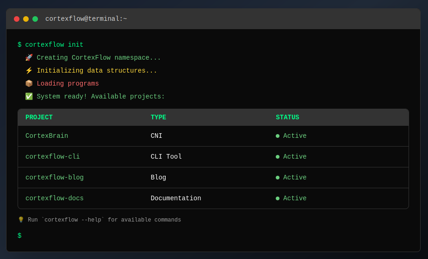Screen dimensions: 428x259
Task: Click the status dot for cortexflow-docs
Action: (278, 198)
